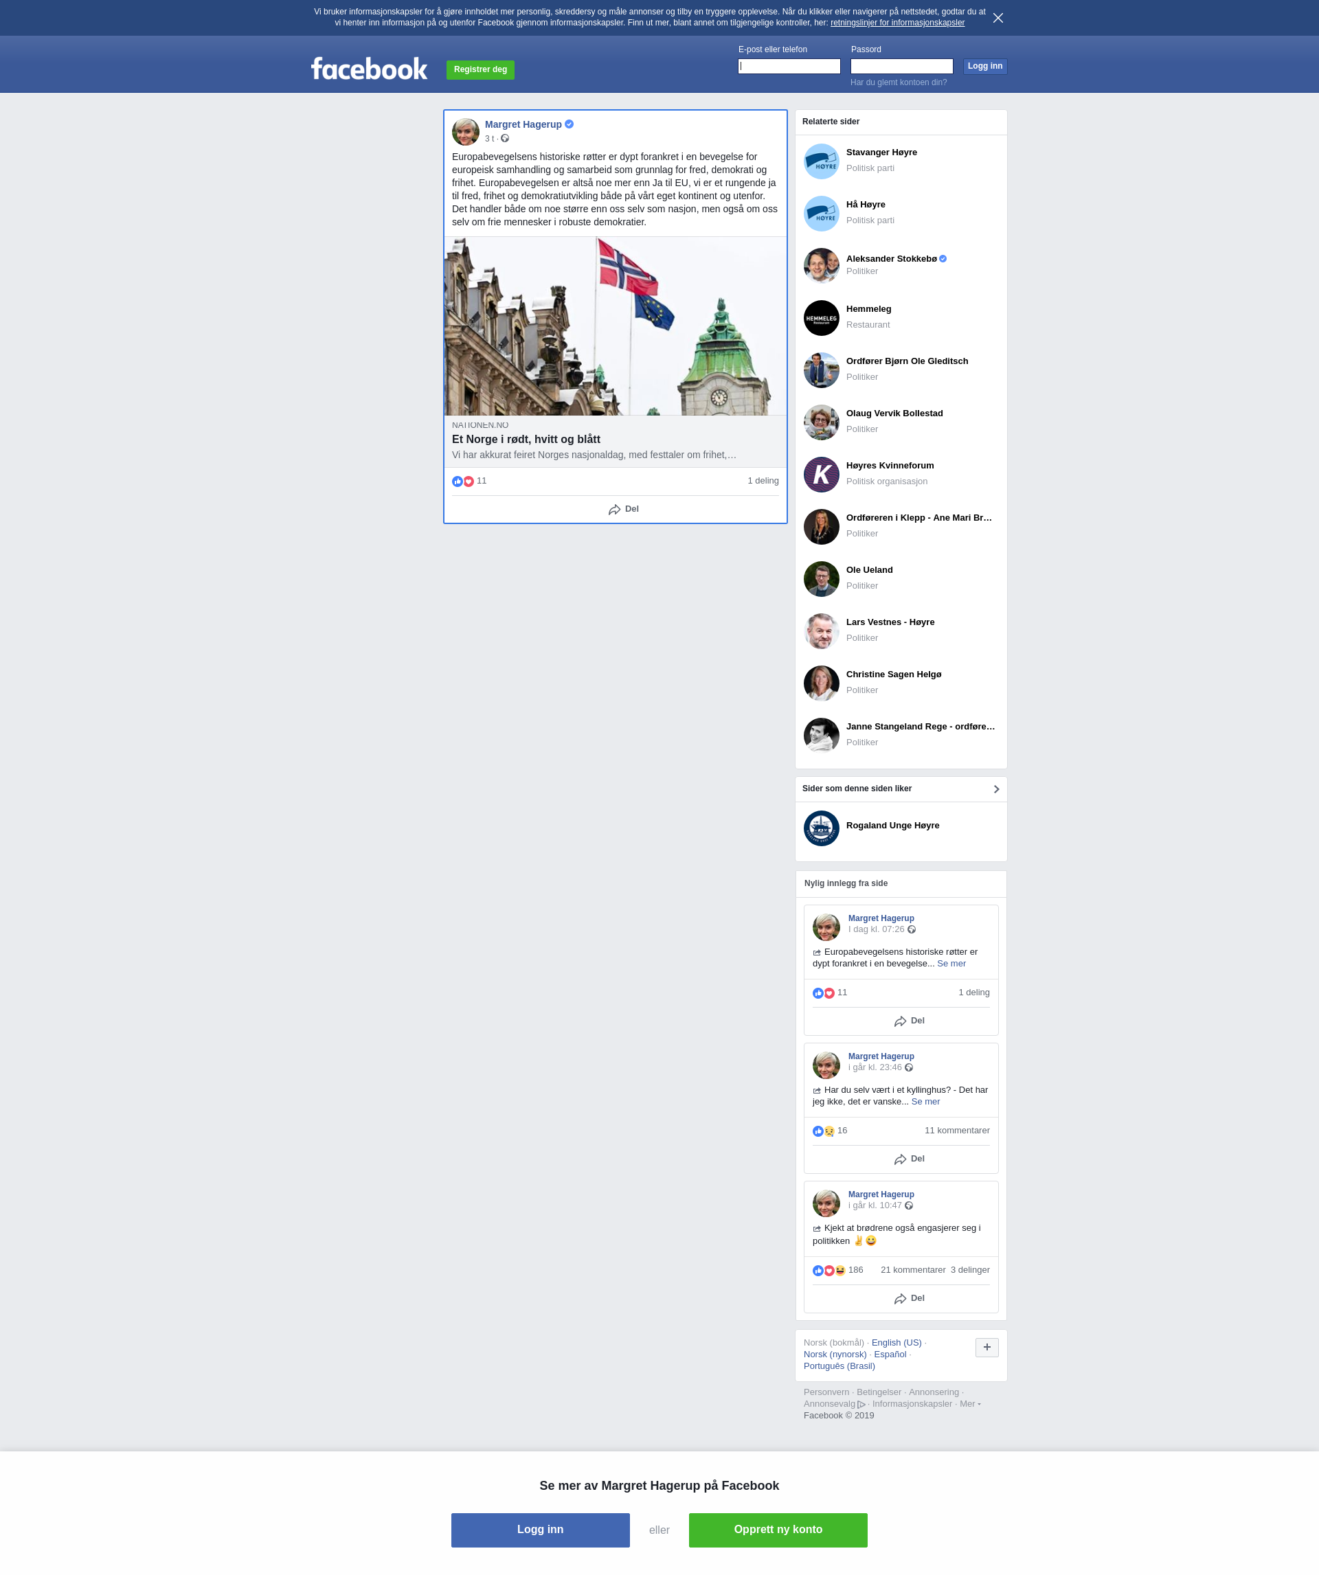Focus the Passord field
The image size is (1319, 1575).
[902, 67]
